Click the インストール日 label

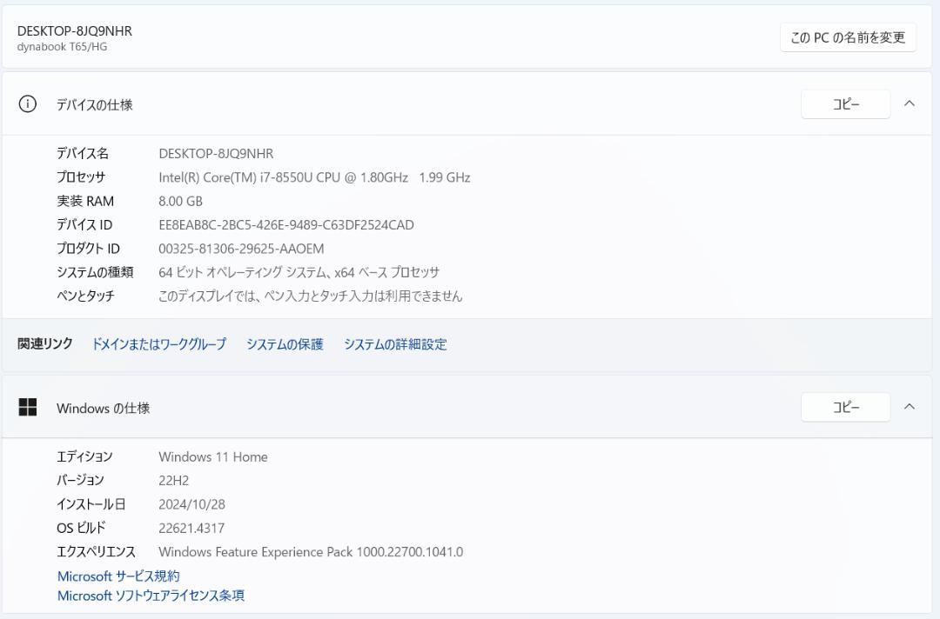click(x=91, y=504)
